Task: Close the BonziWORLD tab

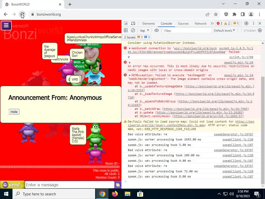Action: pyautogui.click(x=60, y=5)
